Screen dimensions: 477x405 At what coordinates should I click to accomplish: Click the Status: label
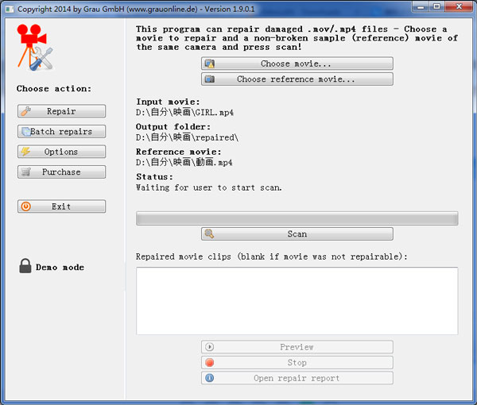point(154,176)
